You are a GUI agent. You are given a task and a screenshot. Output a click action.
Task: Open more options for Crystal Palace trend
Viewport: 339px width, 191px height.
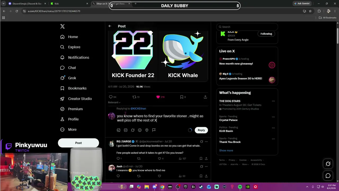(x=273, y=117)
